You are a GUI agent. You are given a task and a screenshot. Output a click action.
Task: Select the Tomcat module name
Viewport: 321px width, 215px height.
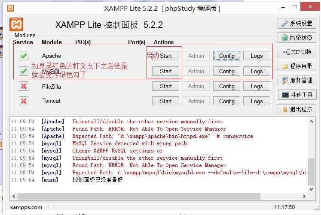(52, 101)
